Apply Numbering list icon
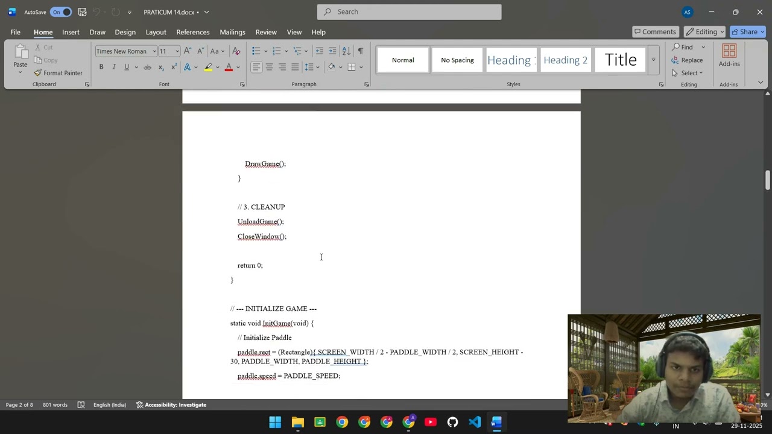This screenshot has width=772, height=434. click(x=277, y=51)
